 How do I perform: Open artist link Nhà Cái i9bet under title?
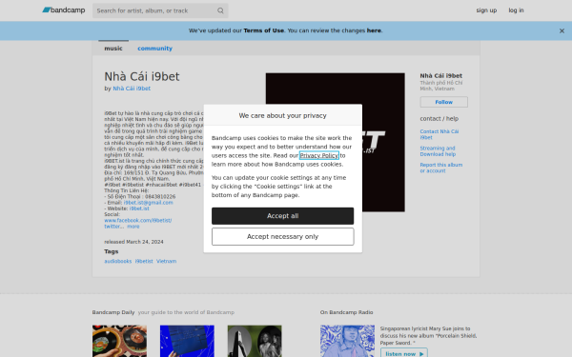point(132,89)
